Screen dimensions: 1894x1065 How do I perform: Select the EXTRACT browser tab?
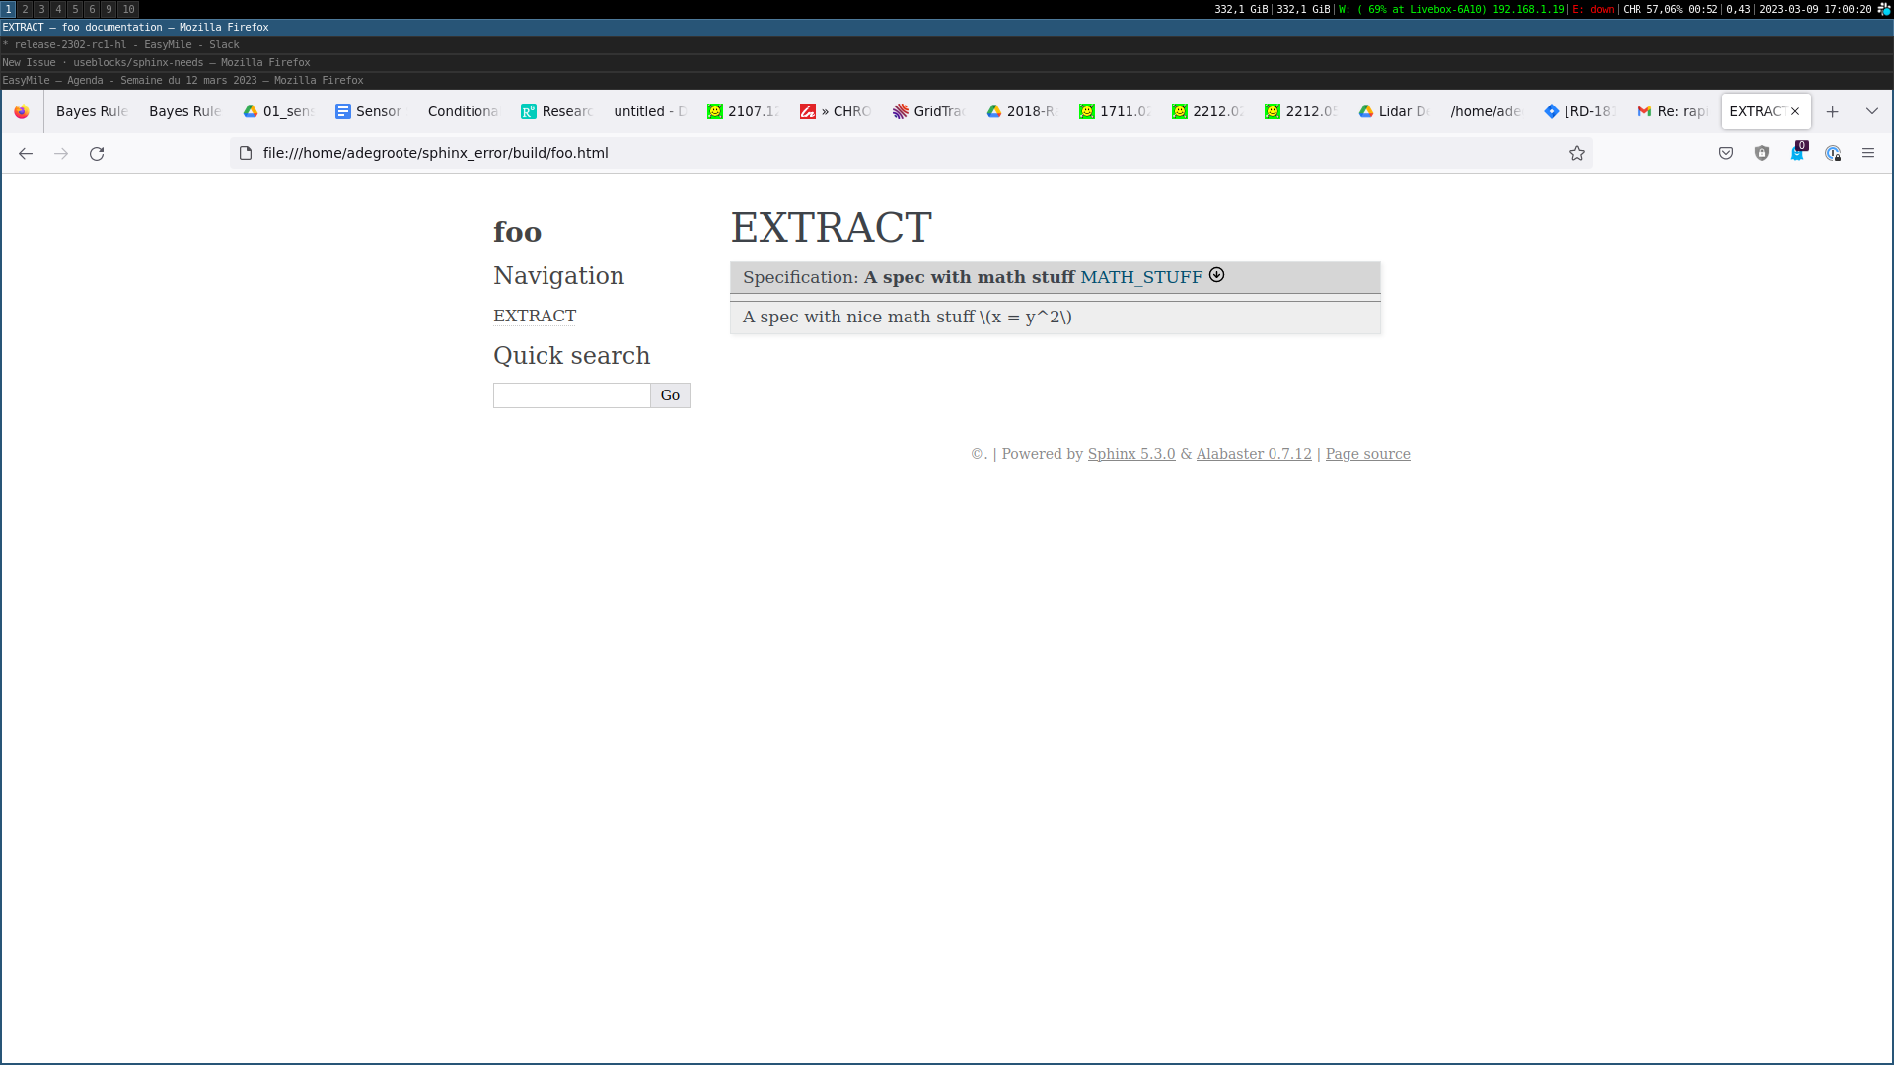(1761, 111)
